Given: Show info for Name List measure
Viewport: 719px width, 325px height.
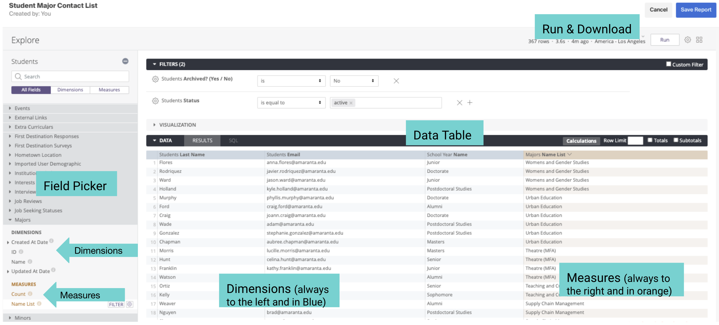Looking at the screenshot, I should coord(39,303).
